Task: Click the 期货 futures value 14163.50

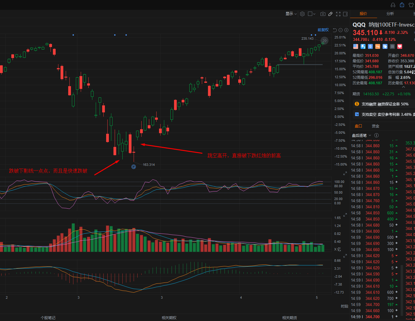Action: pyautogui.click(x=371, y=94)
